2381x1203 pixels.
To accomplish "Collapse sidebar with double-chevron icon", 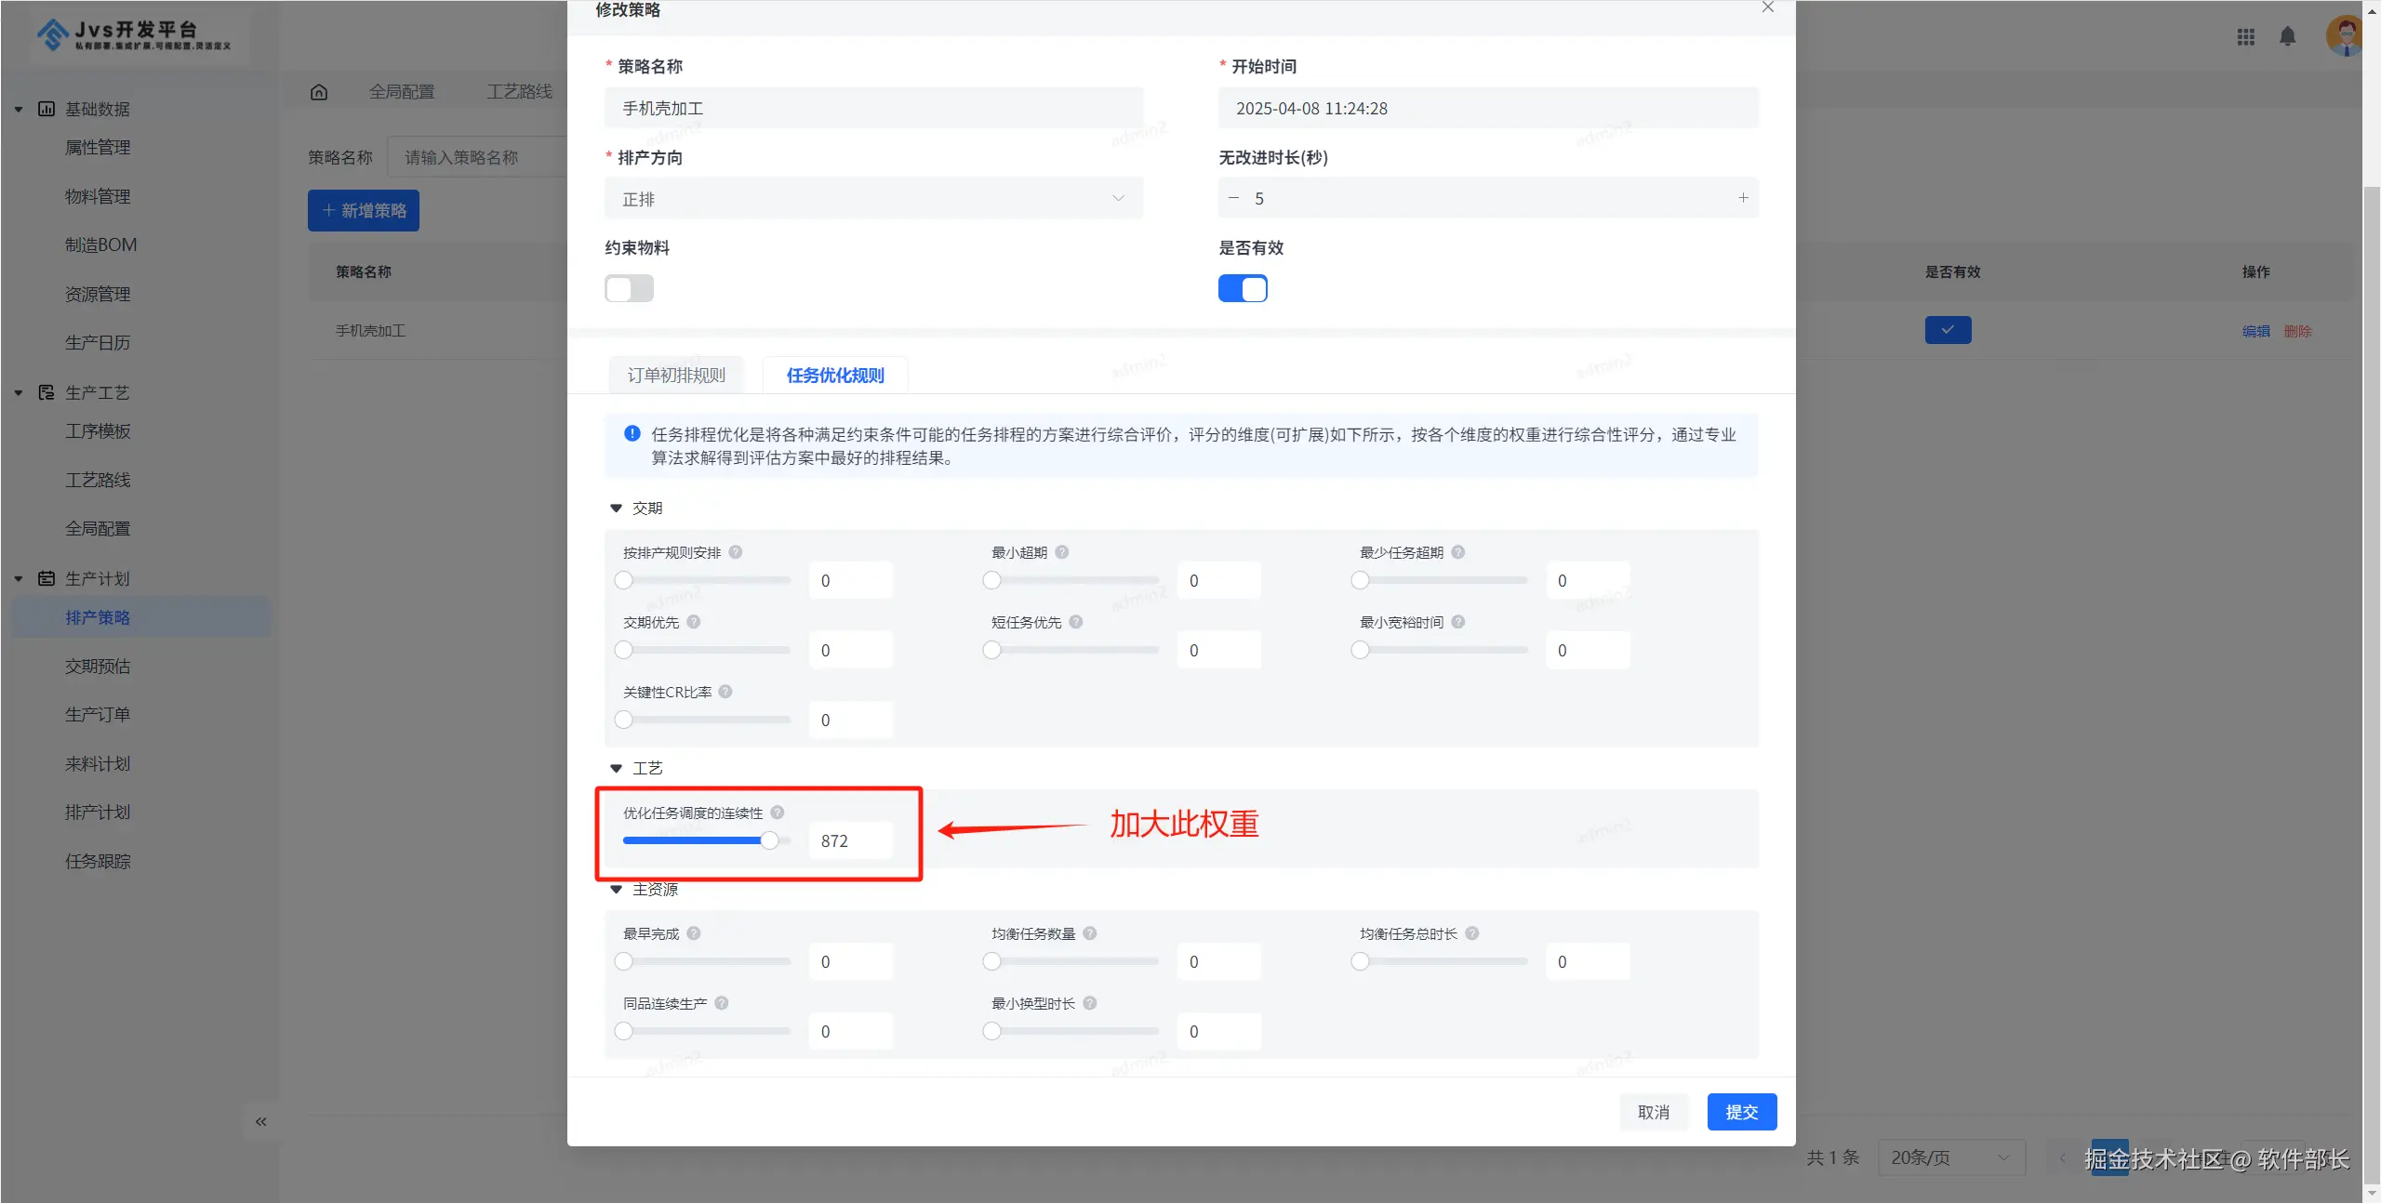I will pyautogui.click(x=260, y=1121).
